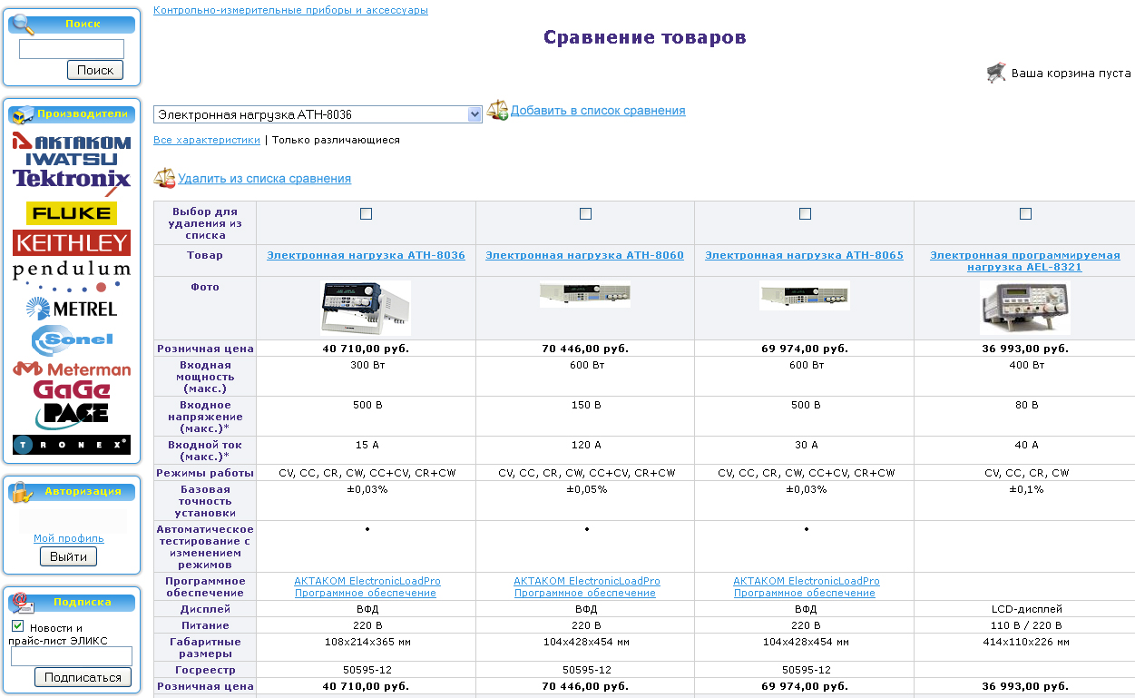Click the 110 В / 220 В power cell

[x=1027, y=625]
